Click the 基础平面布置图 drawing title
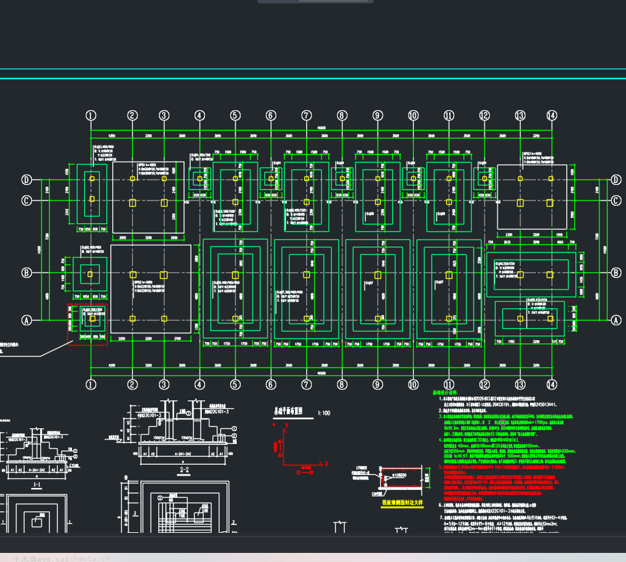 (288, 411)
